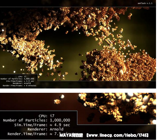
Task: Click large 'Number of Particles: 1,000,000' in the lower close-up
Action: (x=37, y=120)
